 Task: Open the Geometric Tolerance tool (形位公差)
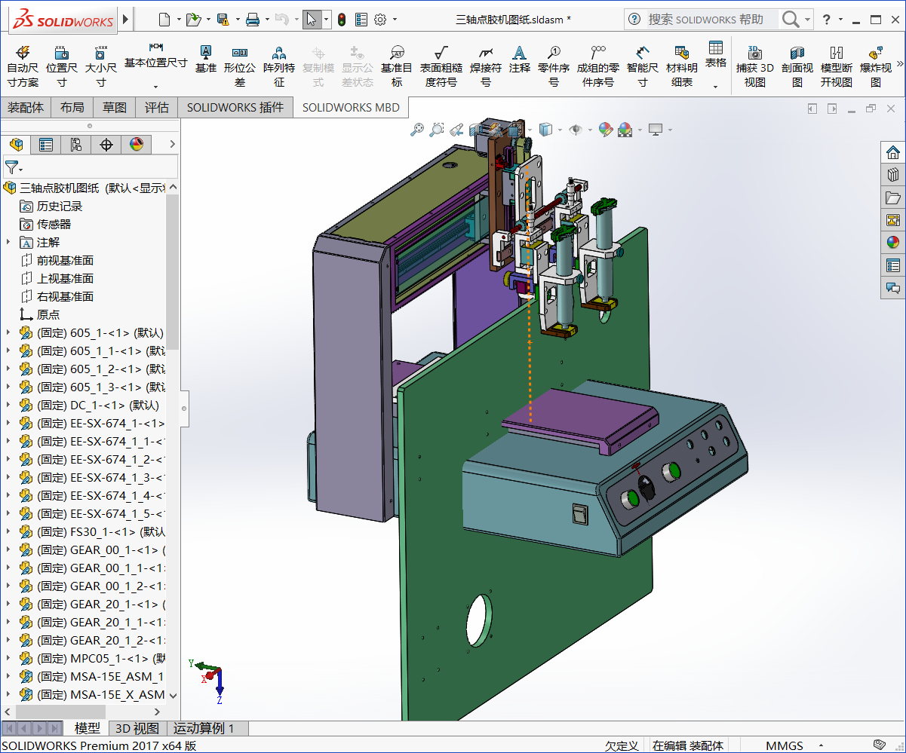tap(240, 66)
